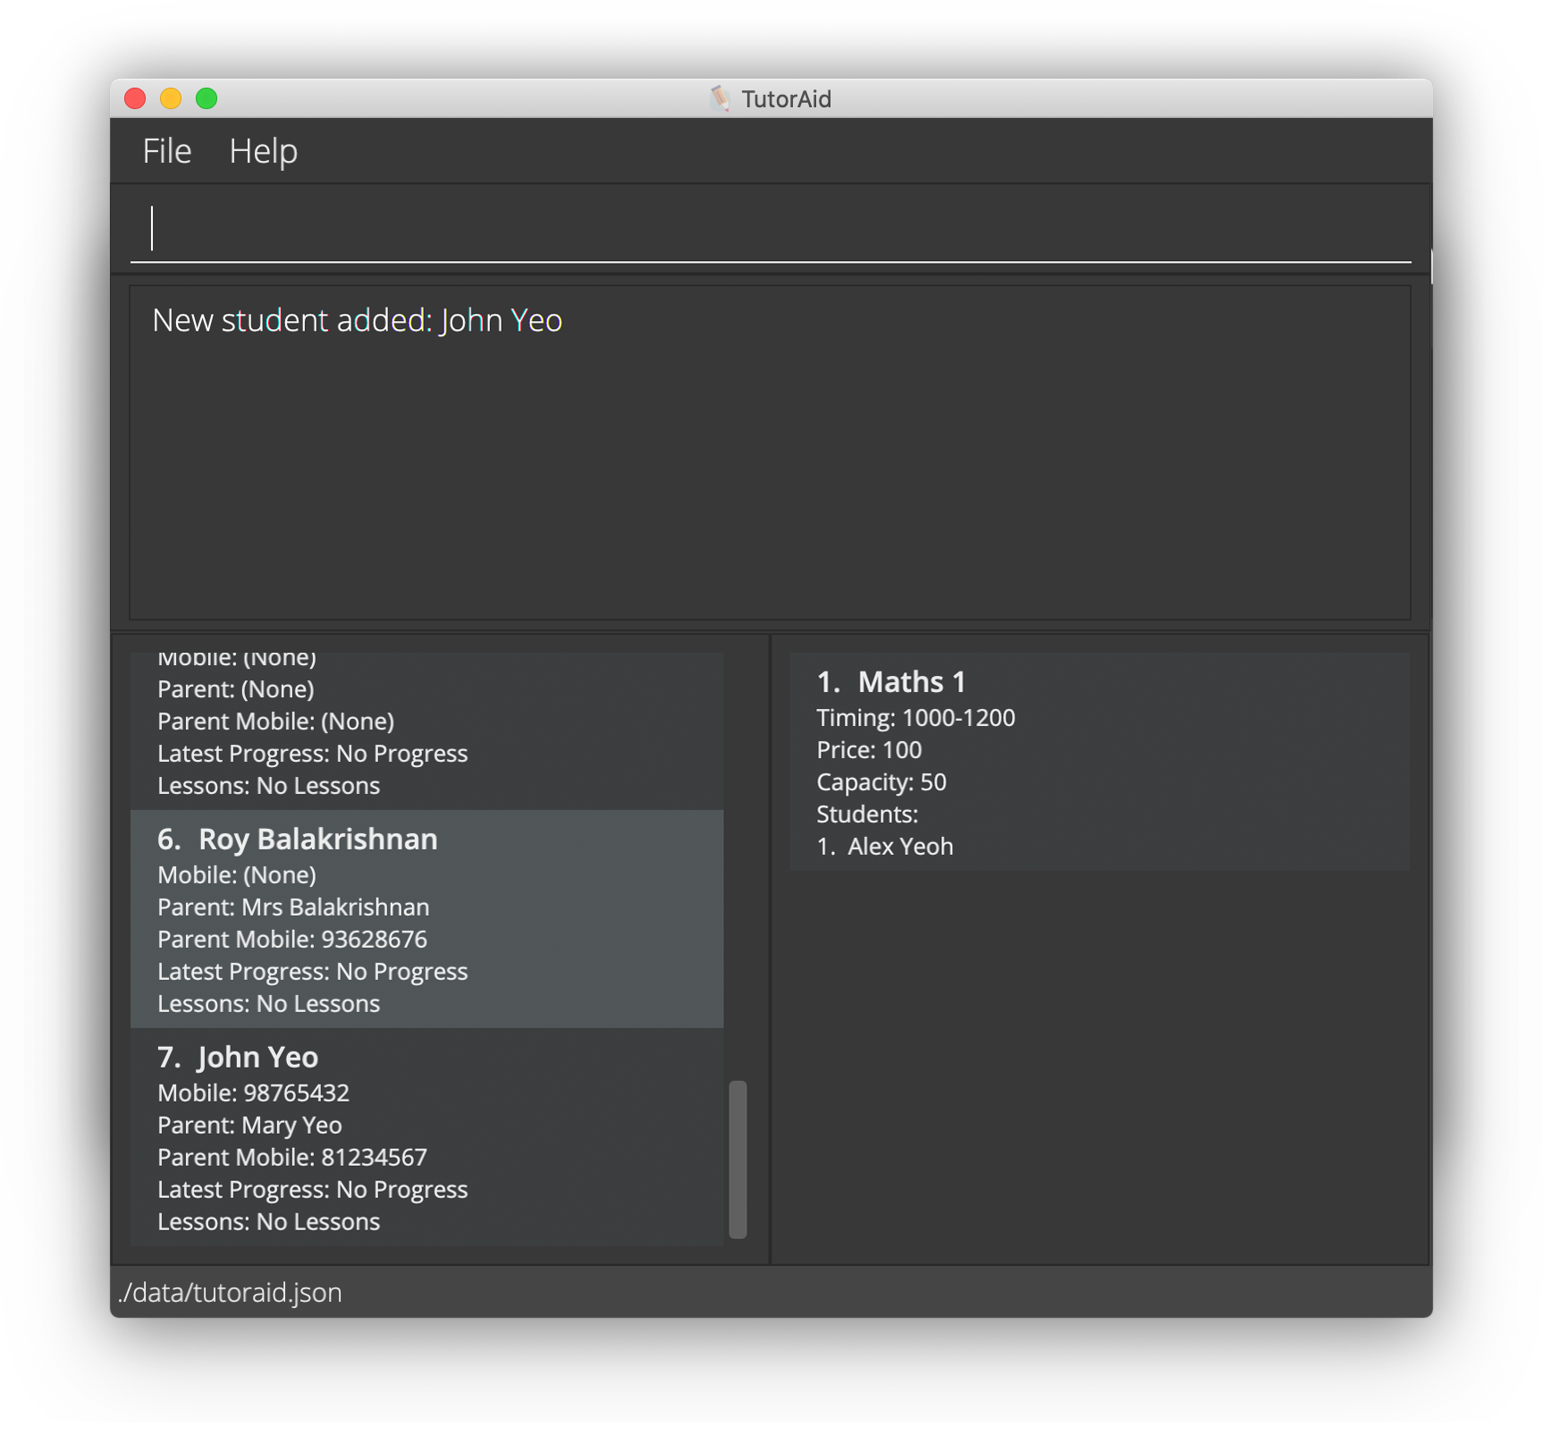Click John Yeo's mobile number 98765432

tap(296, 1093)
